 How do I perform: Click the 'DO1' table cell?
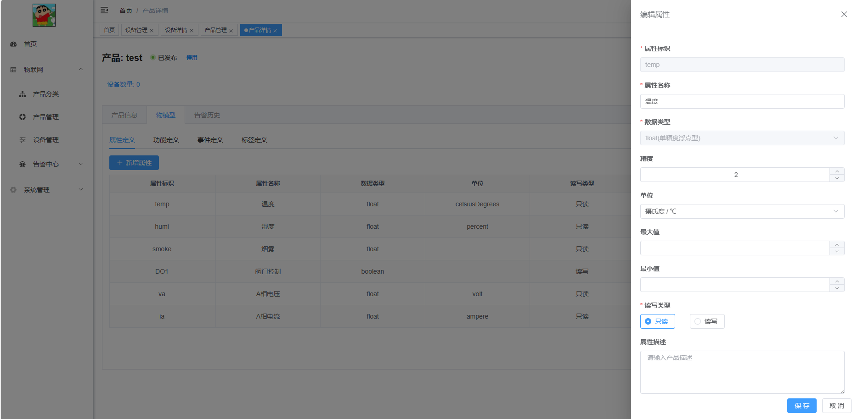162,271
